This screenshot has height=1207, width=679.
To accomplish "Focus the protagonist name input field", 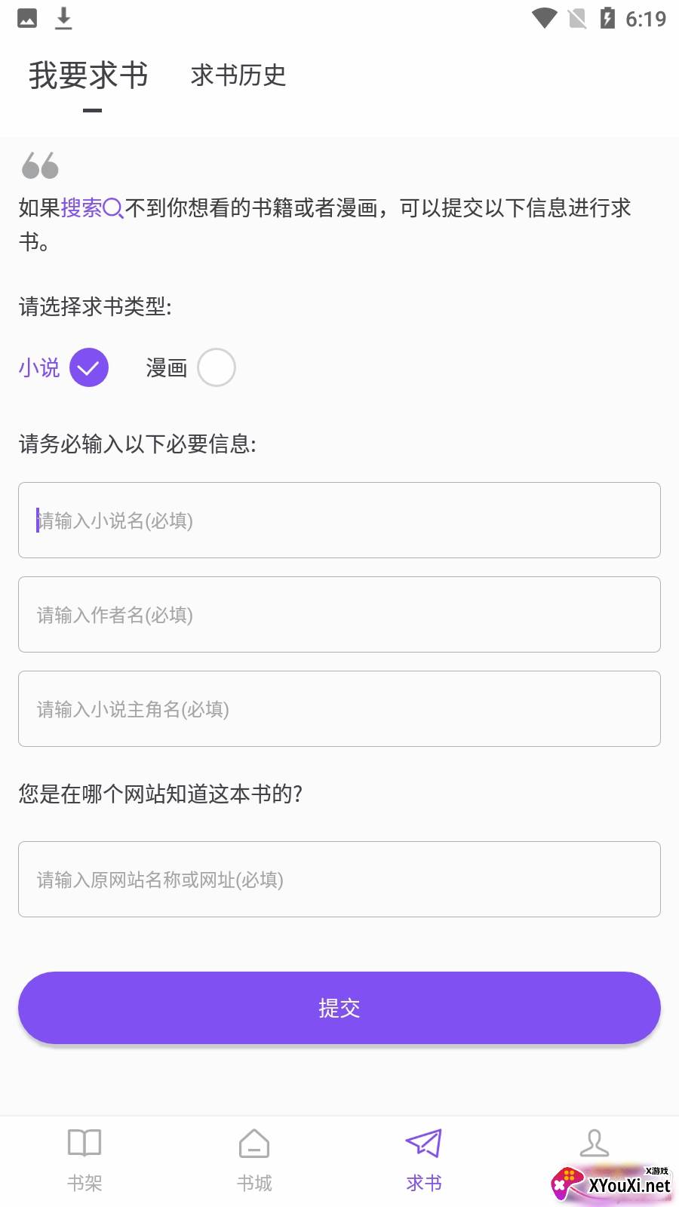I will pyautogui.click(x=339, y=709).
